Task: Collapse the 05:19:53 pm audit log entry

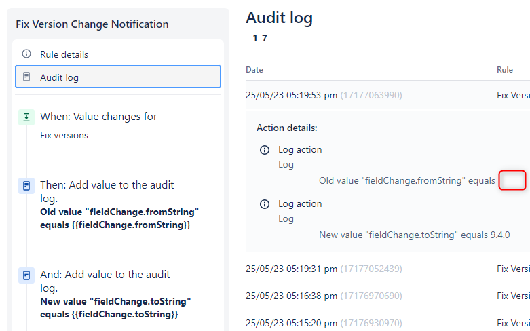Action: pyautogui.click(x=291, y=95)
